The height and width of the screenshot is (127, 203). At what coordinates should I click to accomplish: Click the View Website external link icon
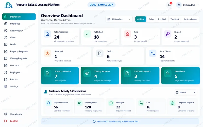pyautogui.click(x=6, y=114)
